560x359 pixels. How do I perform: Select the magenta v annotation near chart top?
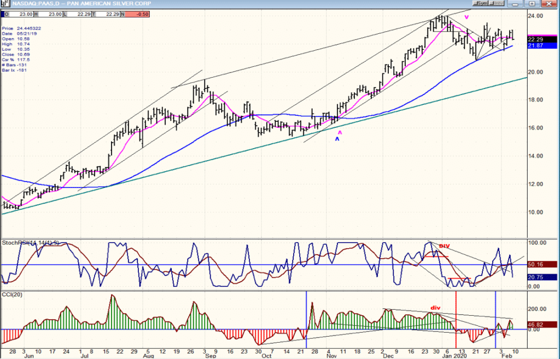click(466, 17)
